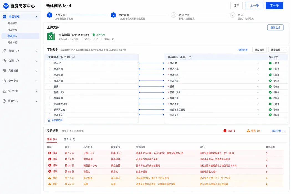Click the Excel file icon for 商品数据_20240520.xlsx
This screenshot has width=291, height=194.
[x=51, y=36]
